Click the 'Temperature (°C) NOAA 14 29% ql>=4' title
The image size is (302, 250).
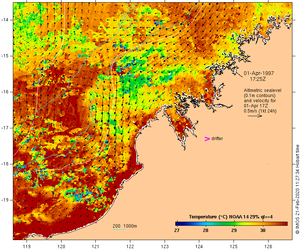point(231,217)
